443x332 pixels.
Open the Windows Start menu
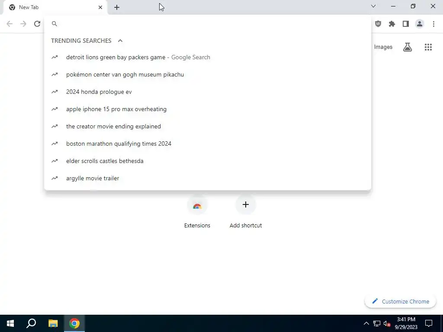[x=10, y=323]
